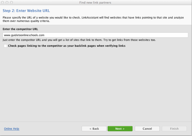
Task: Enable the backlink pages verification checkbox
Action: coord(5,46)
